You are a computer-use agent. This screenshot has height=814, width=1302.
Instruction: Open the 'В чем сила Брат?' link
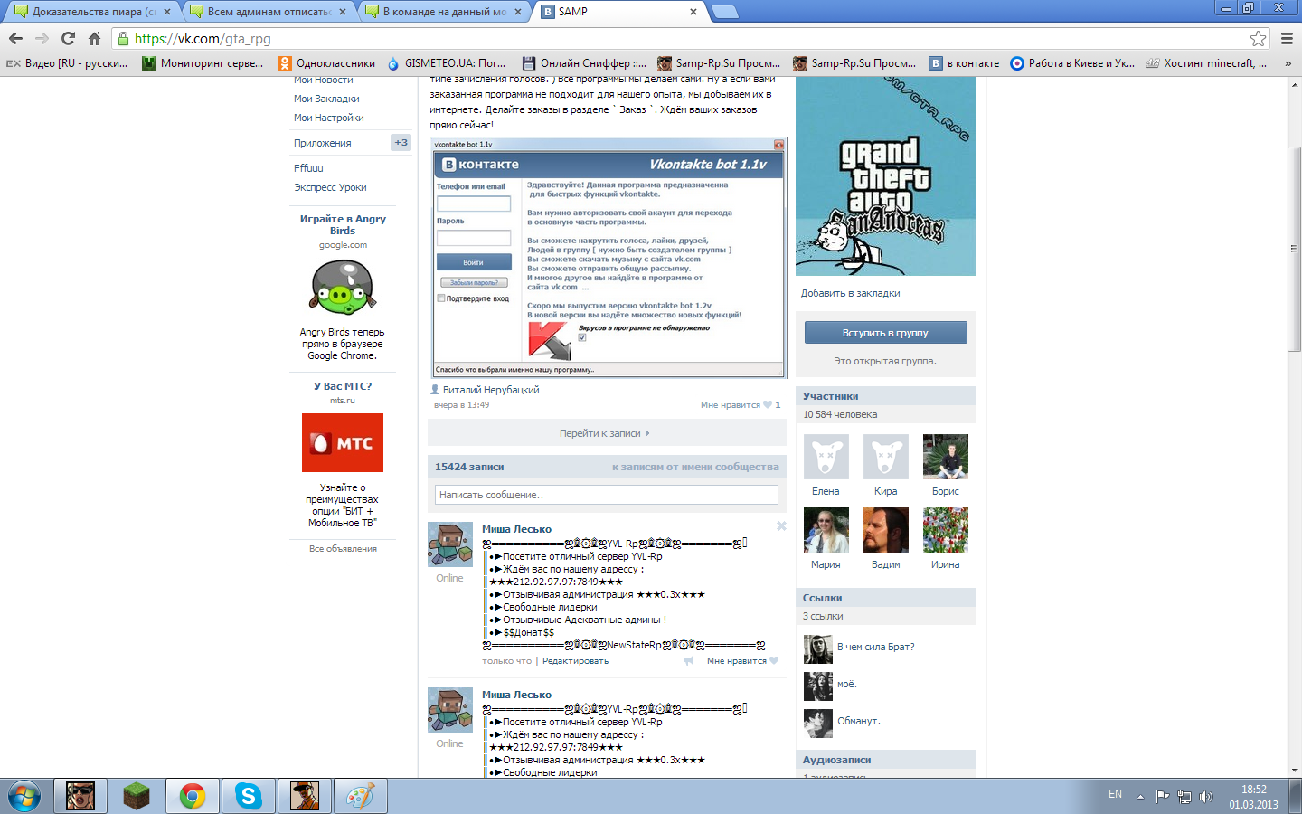click(x=875, y=647)
